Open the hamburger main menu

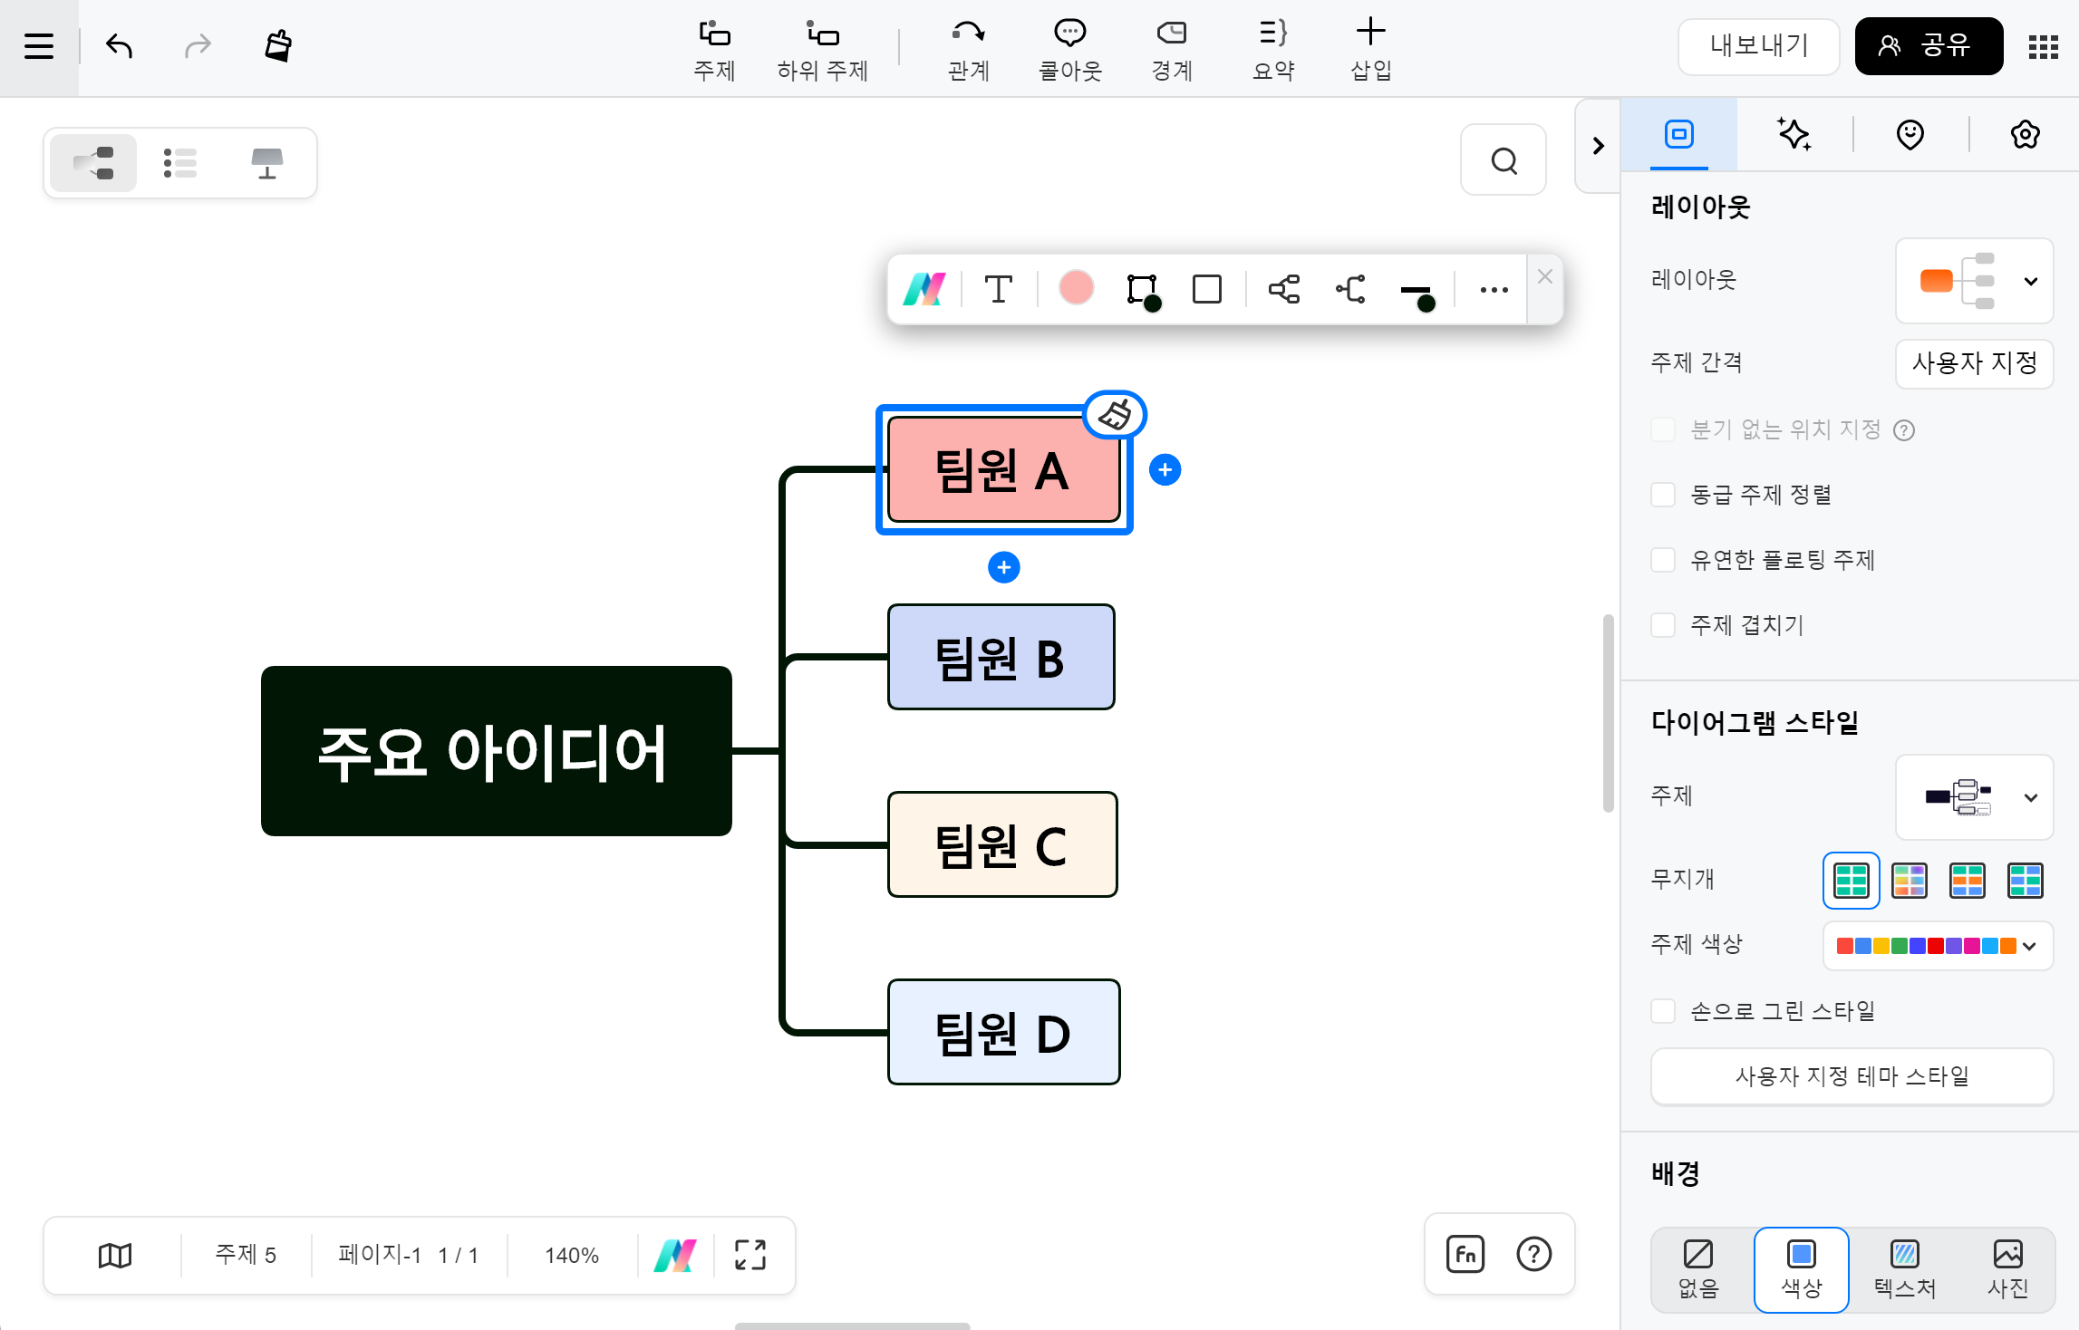pyautogui.click(x=39, y=46)
